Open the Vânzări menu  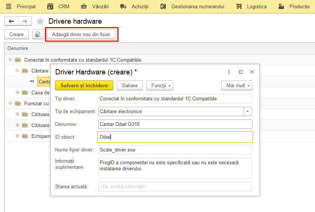(x=100, y=7)
